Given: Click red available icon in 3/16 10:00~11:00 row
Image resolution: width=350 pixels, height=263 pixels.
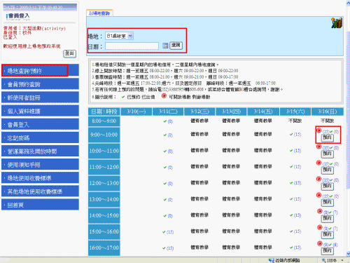Looking at the screenshot, I should (x=318, y=147).
